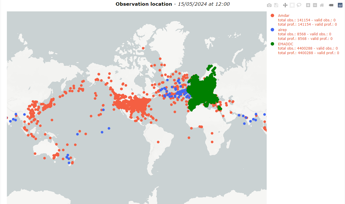Select the Box Select tool
Viewport: 345px width, 204px height.
click(292, 5)
